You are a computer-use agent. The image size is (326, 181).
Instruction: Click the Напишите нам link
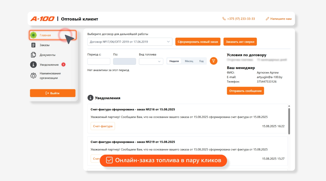point(279,19)
